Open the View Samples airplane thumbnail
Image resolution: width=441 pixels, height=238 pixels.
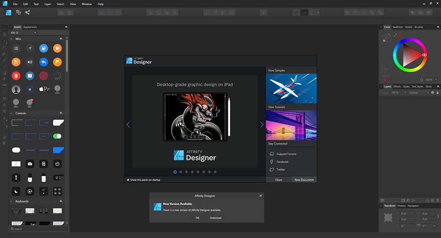291,89
